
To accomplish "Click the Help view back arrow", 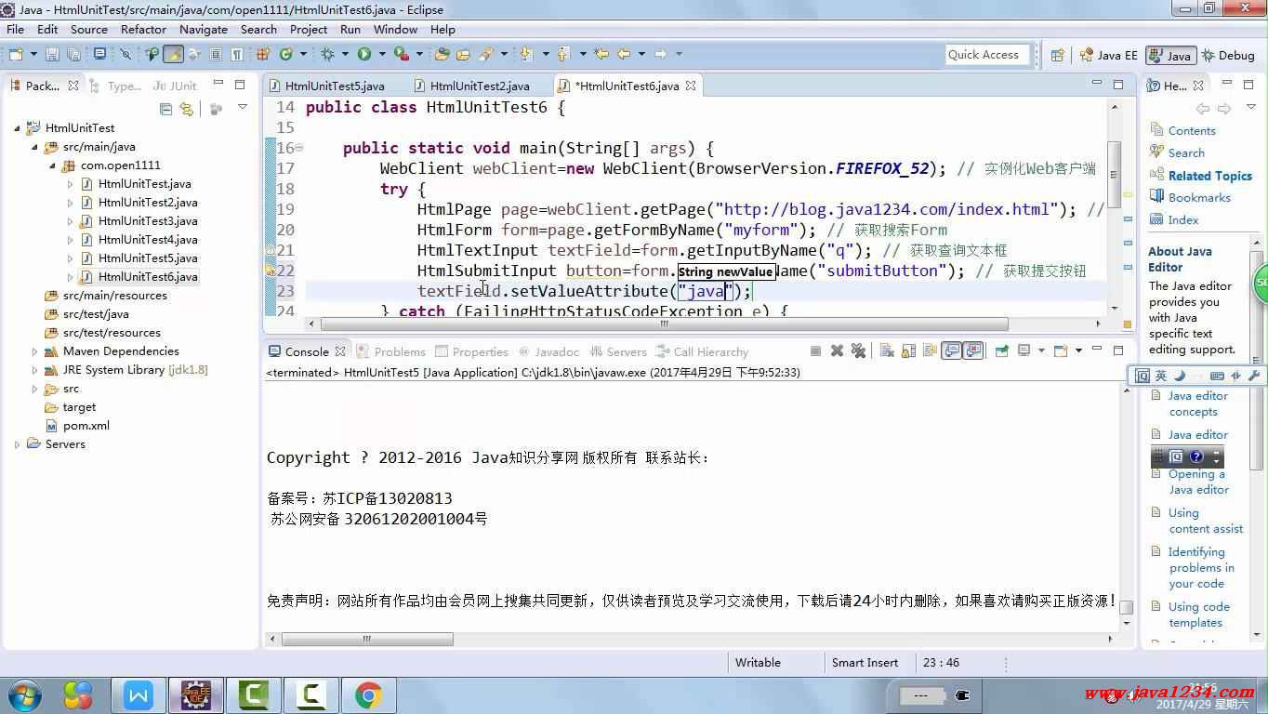I will pos(1203,109).
